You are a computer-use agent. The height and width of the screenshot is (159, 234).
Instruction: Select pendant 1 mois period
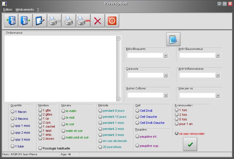[x=111, y=123]
